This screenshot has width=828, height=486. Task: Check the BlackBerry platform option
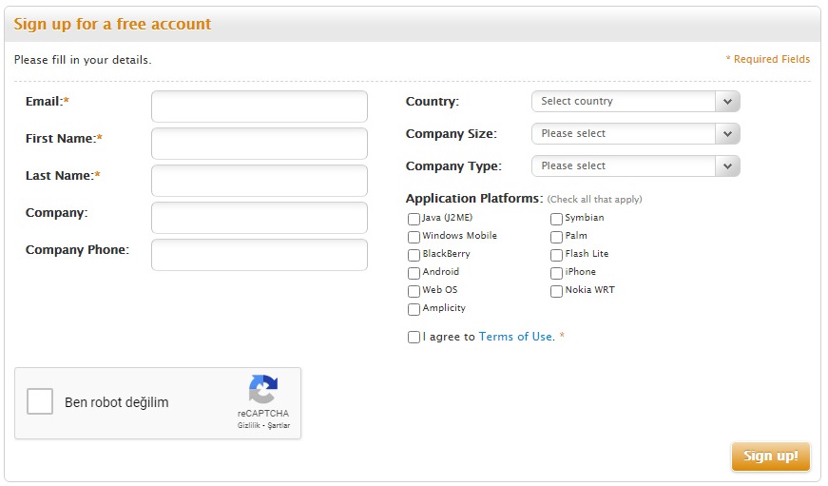click(414, 255)
